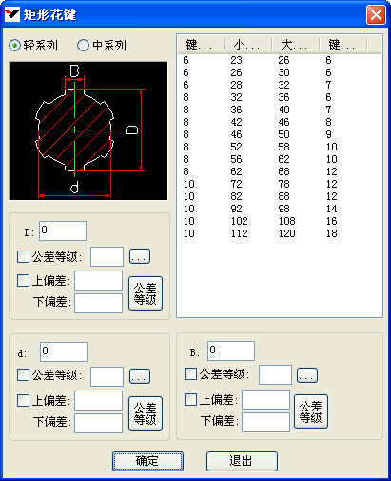This screenshot has height=481, width=391.
Task: Focus the B value input field
Action: 231,351
